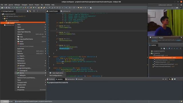
Task: Collapse the CreateTxt class in Outline
Action: point(150,54)
